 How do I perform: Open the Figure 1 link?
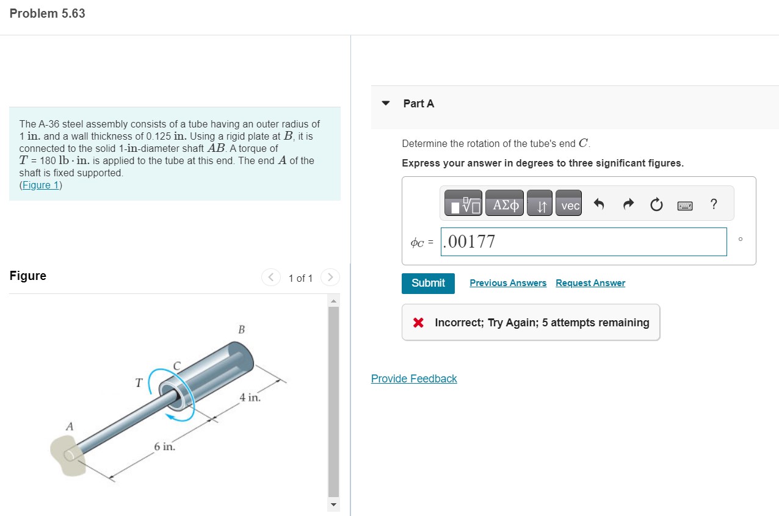[x=40, y=185]
